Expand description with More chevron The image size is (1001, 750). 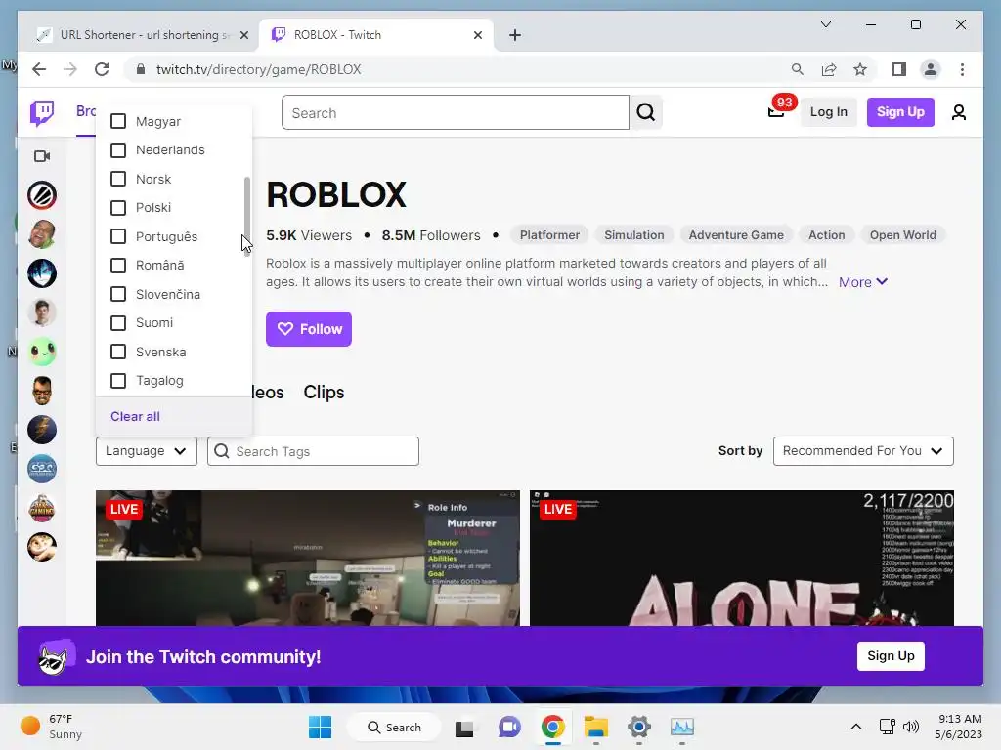point(863,282)
